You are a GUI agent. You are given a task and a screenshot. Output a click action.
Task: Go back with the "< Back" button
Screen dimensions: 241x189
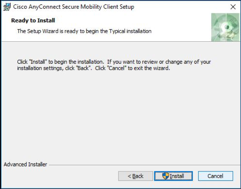pyautogui.click(x=136, y=176)
